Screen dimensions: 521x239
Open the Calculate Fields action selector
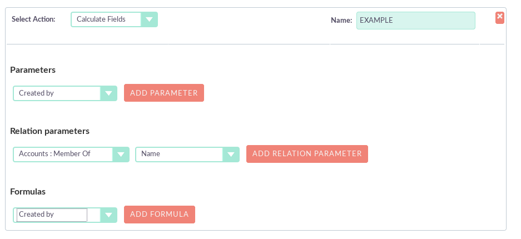click(107, 19)
